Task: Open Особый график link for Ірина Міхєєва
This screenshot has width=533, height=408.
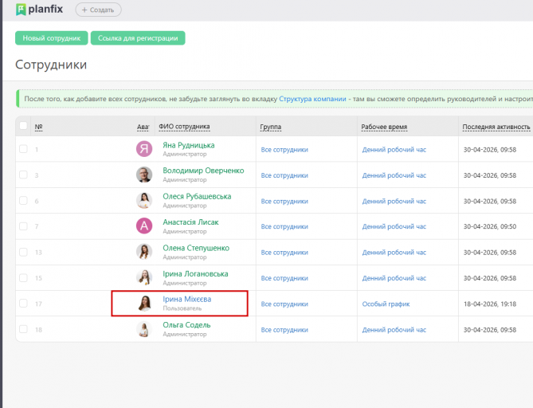Action: (385, 304)
